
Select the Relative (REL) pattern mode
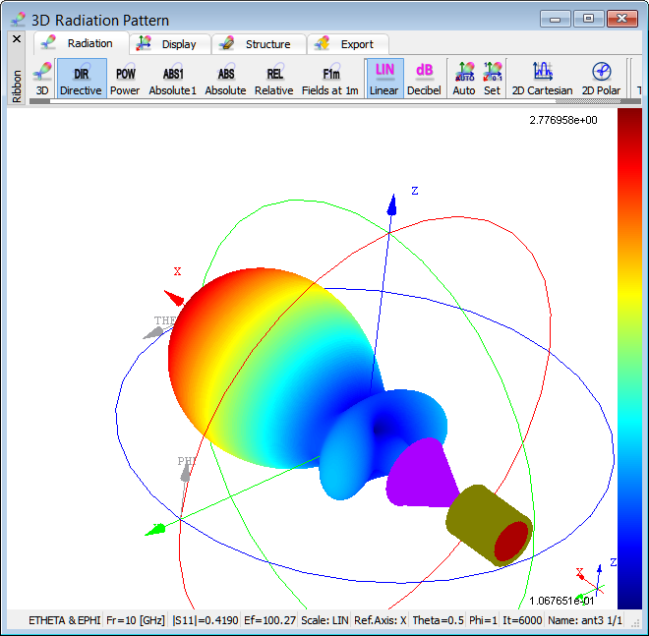pyautogui.click(x=274, y=79)
